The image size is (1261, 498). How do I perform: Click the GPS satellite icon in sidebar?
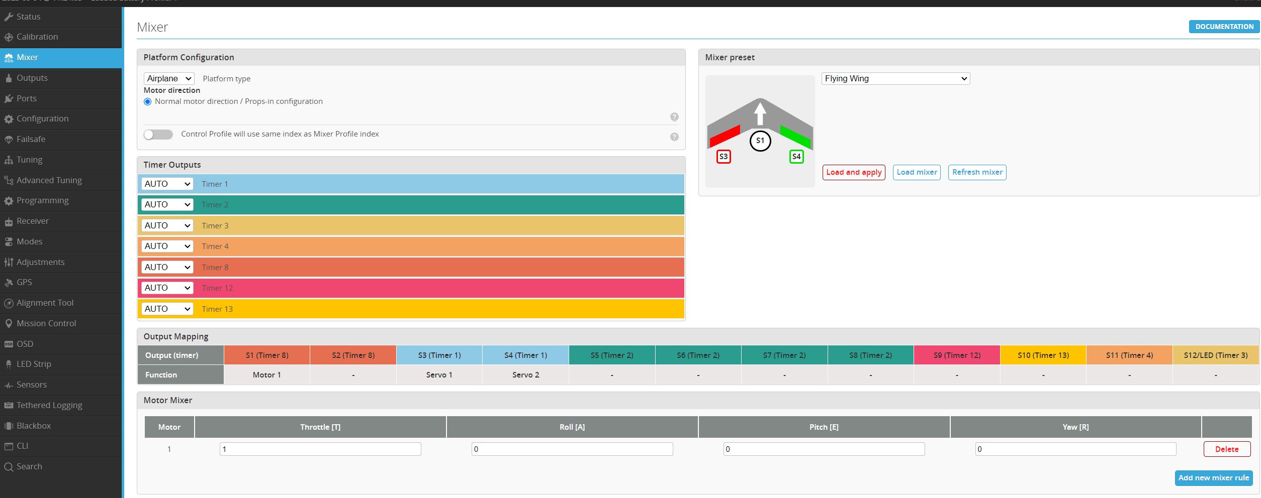[9, 283]
